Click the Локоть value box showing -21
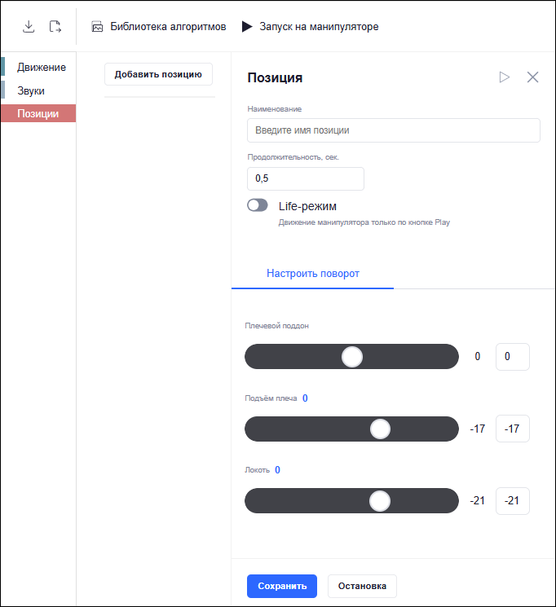This screenshot has height=607, width=556. (x=513, y=501)
